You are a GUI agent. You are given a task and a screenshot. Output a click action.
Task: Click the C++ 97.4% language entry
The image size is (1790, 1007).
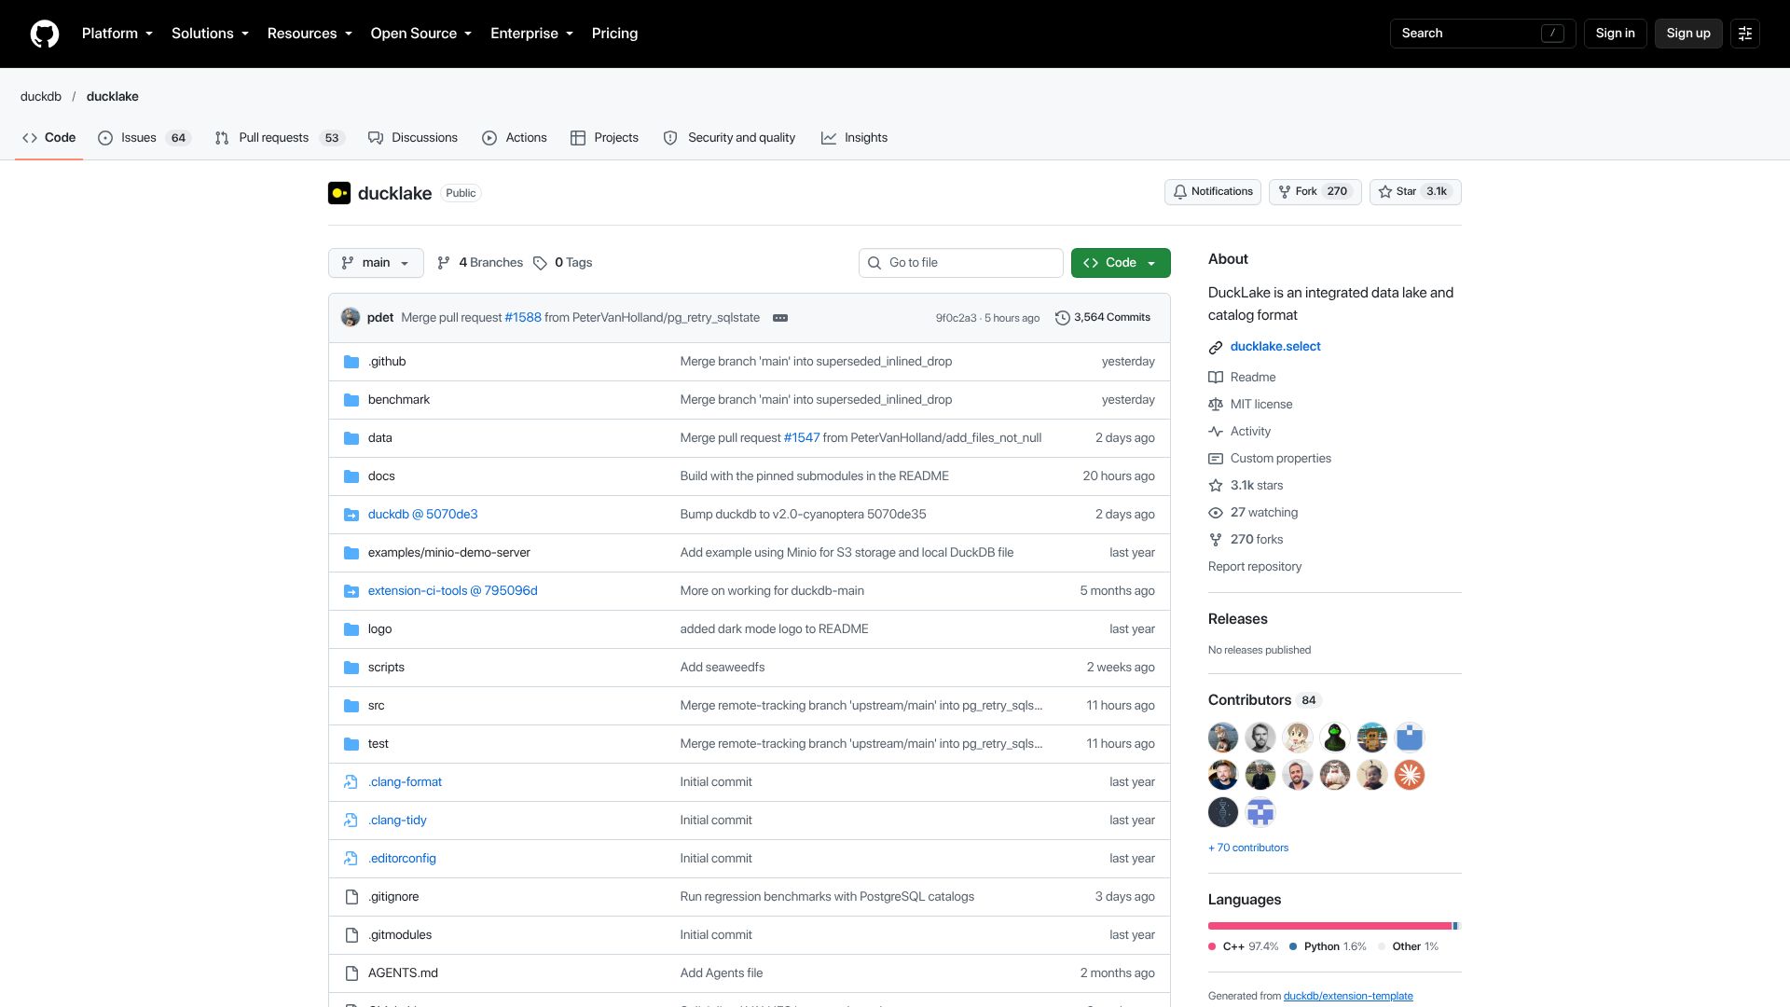(x=1244, y=946)
